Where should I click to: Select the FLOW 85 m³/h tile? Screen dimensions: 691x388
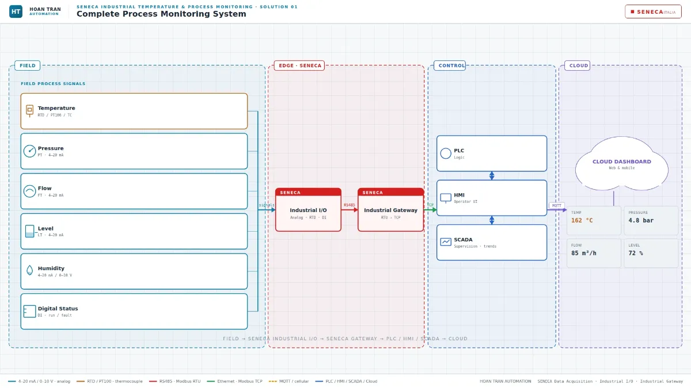594,253
